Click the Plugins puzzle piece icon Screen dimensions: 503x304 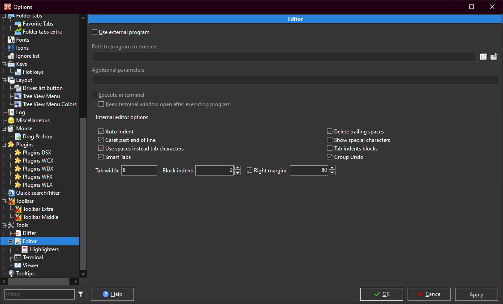pos(11,145)
